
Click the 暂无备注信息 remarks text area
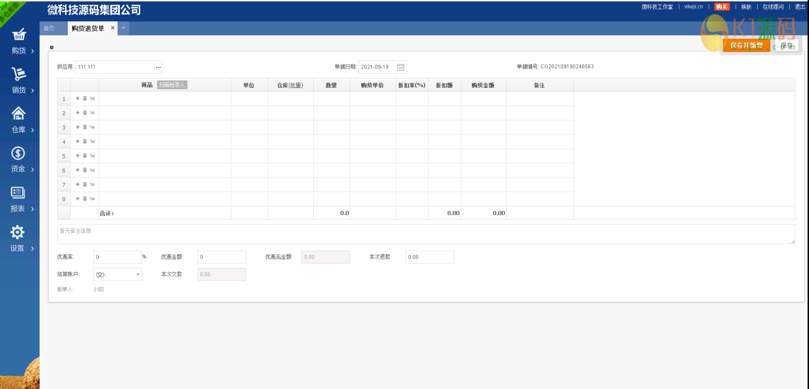point(425,234)
